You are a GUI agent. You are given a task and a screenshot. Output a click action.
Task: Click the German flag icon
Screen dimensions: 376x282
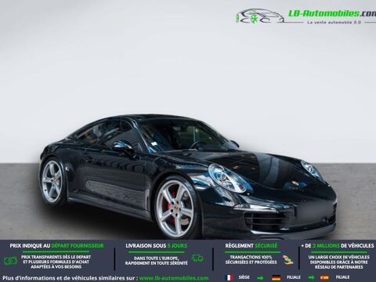tap(276, 277)
